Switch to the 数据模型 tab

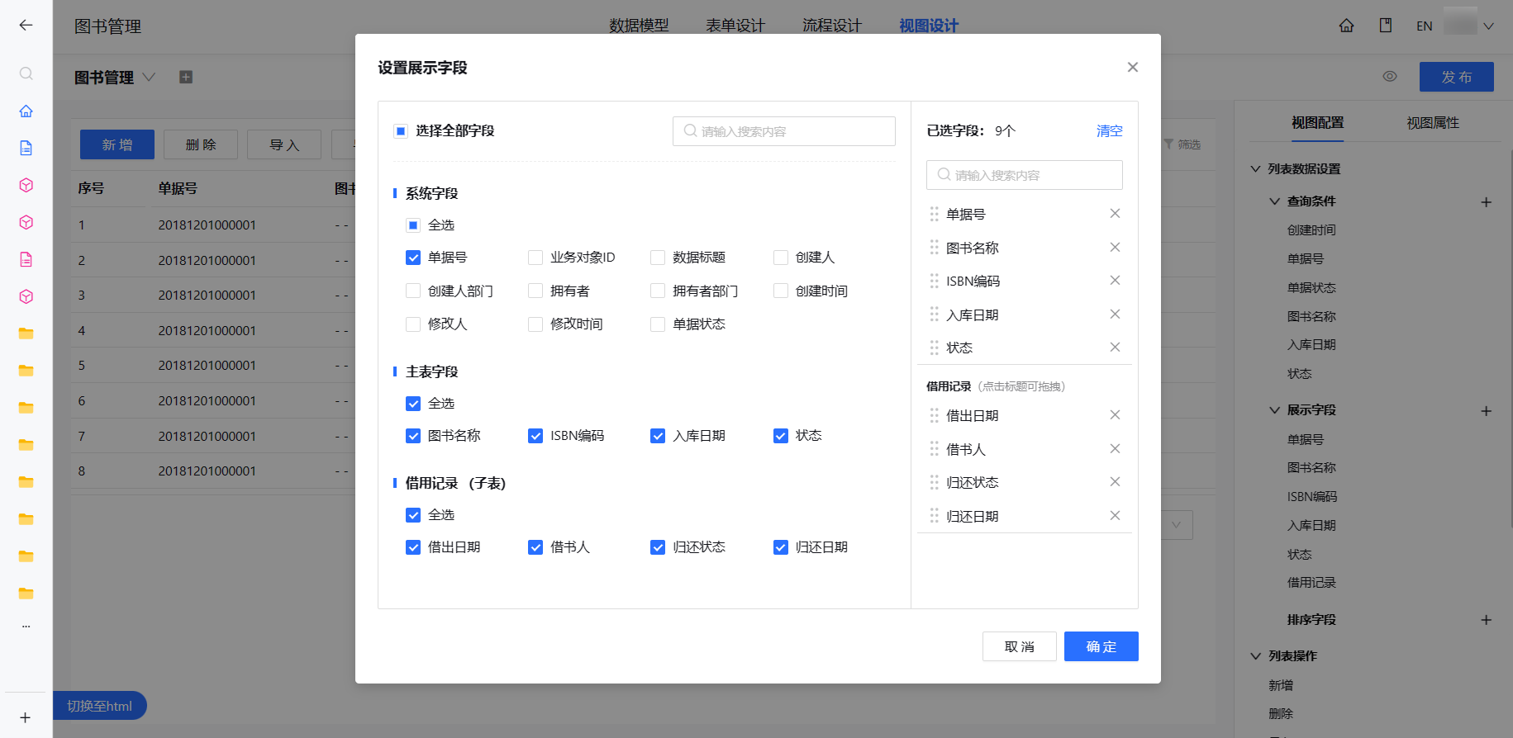(639, 26)
